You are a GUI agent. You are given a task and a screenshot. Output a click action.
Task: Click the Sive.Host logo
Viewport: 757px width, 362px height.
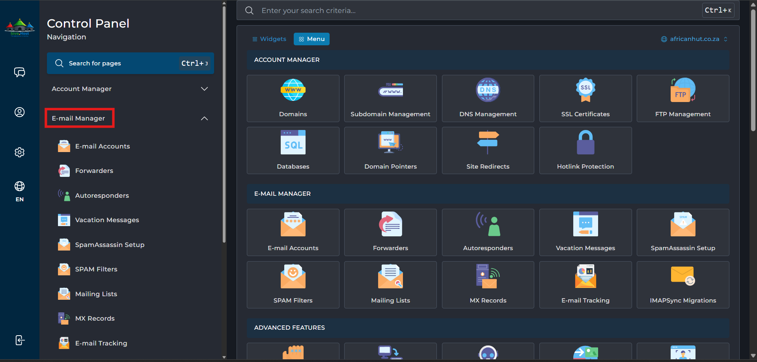[20, 28]
